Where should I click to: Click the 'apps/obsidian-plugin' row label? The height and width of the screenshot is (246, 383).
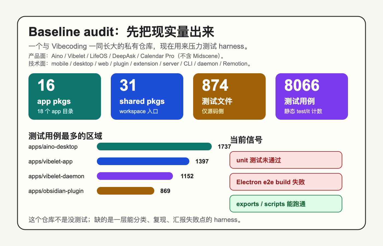[56, 191]
